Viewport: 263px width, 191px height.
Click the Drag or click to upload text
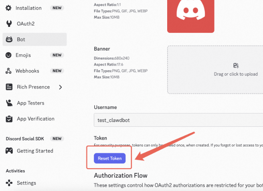[236, 74]
